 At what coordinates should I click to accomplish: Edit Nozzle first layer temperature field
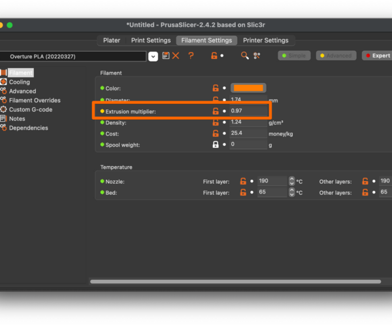(272, 181)
